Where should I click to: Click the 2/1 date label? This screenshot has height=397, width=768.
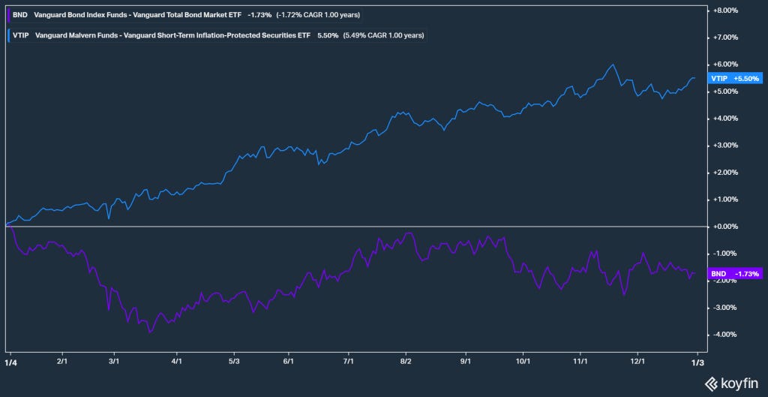pyautogui.click(x=62, y=361)
